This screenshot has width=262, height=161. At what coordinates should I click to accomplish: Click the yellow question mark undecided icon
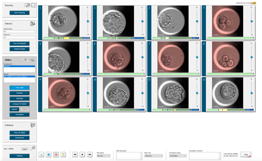pos(63,155)
